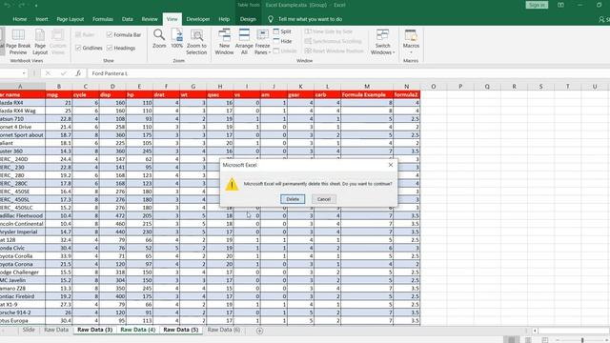Viewport: 610px width, 343px height.
Task: Select the Raw Data (5) sheet tab
Action: pyautogui.click(x=180, y=330)
